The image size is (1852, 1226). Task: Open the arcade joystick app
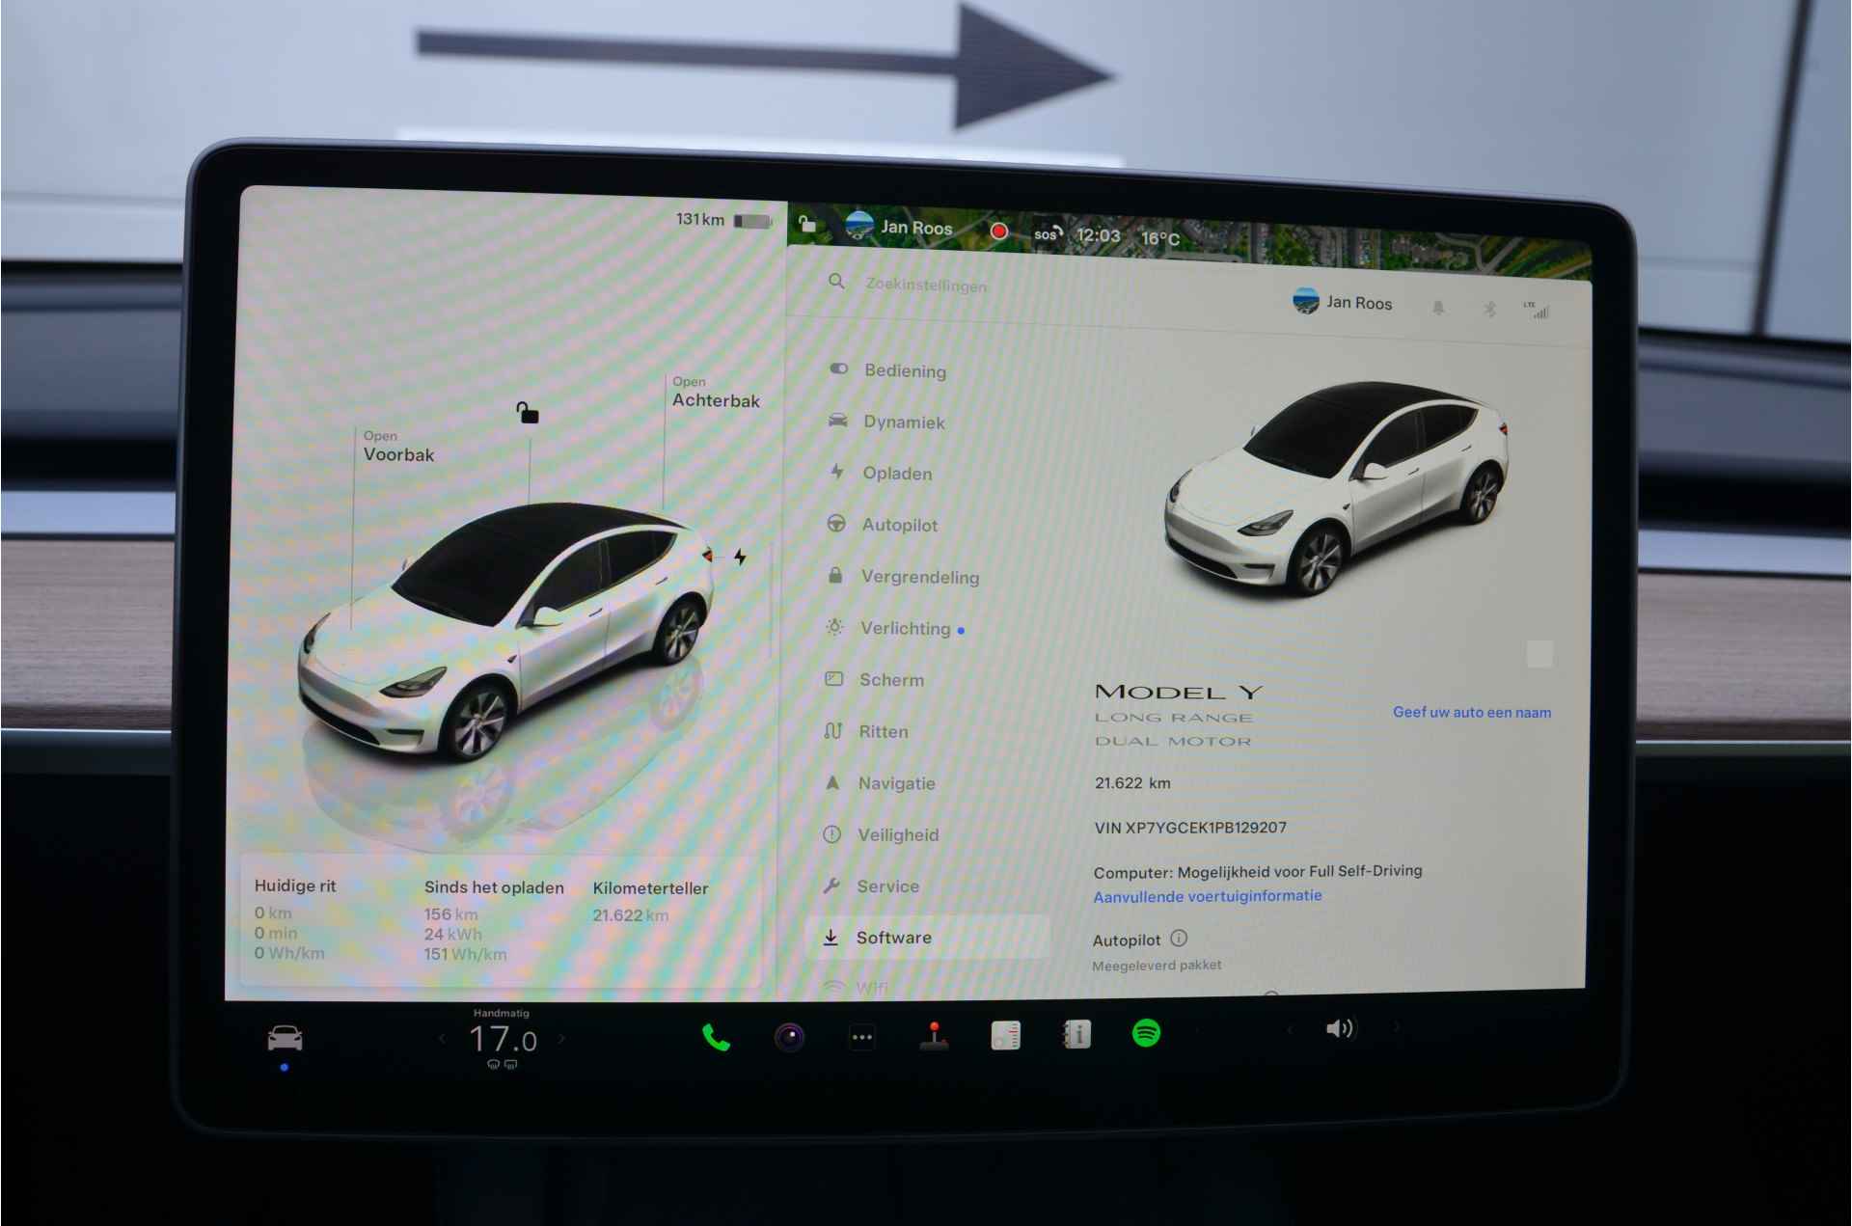coord(934,1036)
